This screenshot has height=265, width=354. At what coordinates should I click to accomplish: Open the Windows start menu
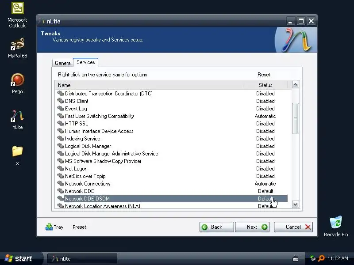coord(20,258)
